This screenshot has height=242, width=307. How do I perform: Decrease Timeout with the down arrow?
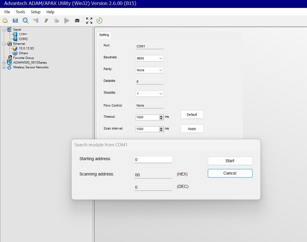click(x=161, y=118)
